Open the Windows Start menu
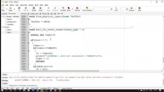Screen dimensions: 164x92 2,90
